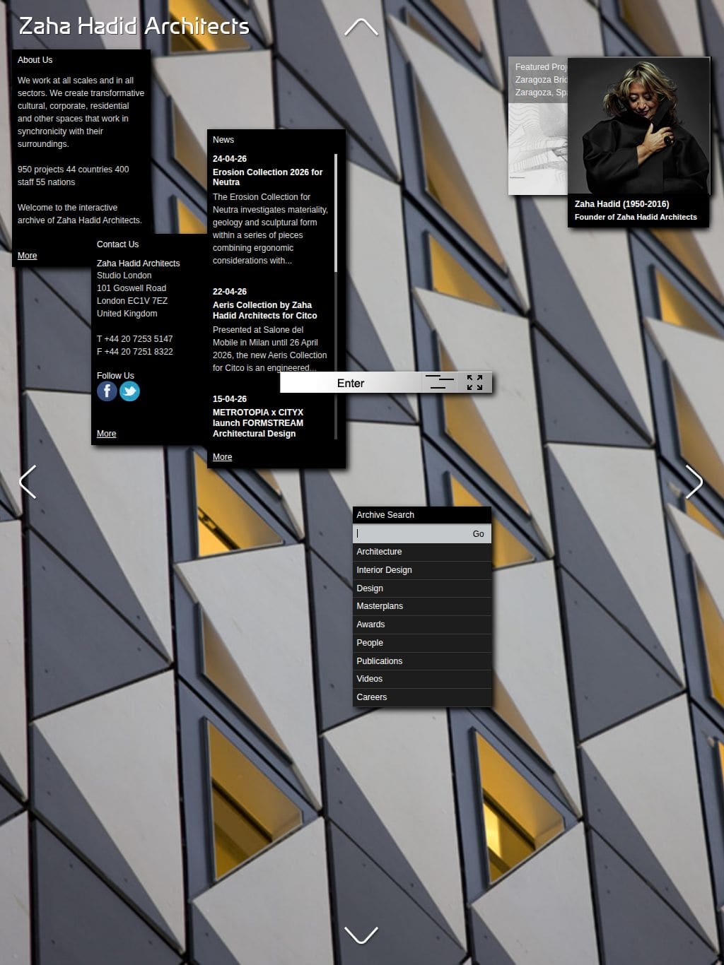Click More link under About Us

[x=28, y=256]
